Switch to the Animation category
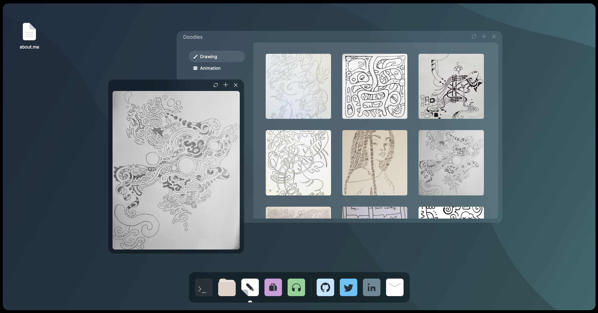598x313 pixels. coord(210,68)
